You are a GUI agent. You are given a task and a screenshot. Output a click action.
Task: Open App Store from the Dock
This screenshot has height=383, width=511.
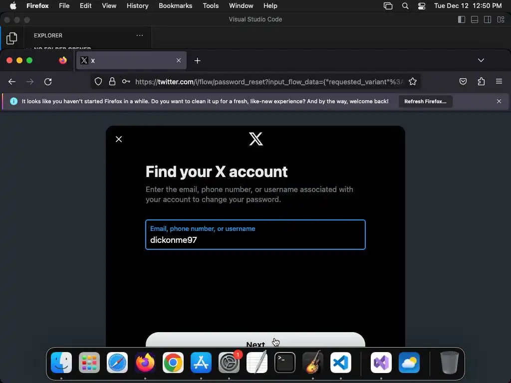coord(201,363)
